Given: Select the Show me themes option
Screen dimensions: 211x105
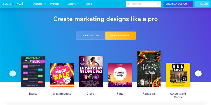Looking at the screenshot, I should tap(121, 36).
